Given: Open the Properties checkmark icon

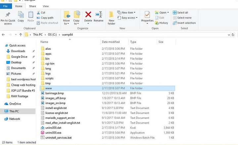Looking at the screenshot, I should (x=147, y=15).
